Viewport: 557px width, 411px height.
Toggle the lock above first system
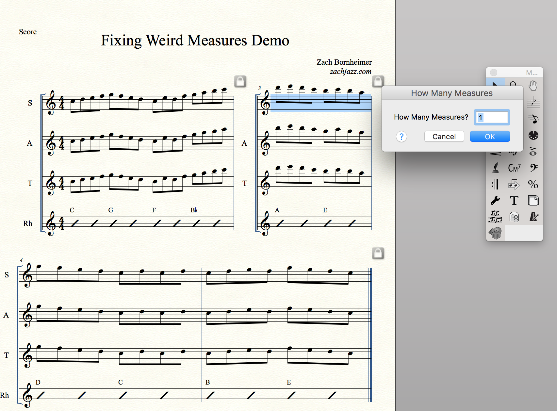coord(240,81)
